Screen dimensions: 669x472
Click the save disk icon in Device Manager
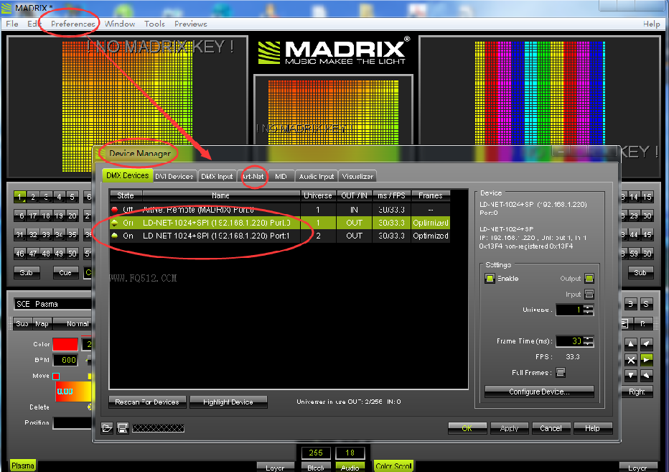122,428
